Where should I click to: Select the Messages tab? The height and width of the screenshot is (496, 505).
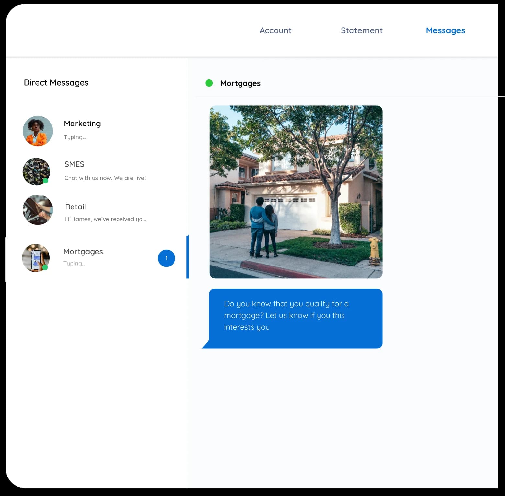coord(445,30)
